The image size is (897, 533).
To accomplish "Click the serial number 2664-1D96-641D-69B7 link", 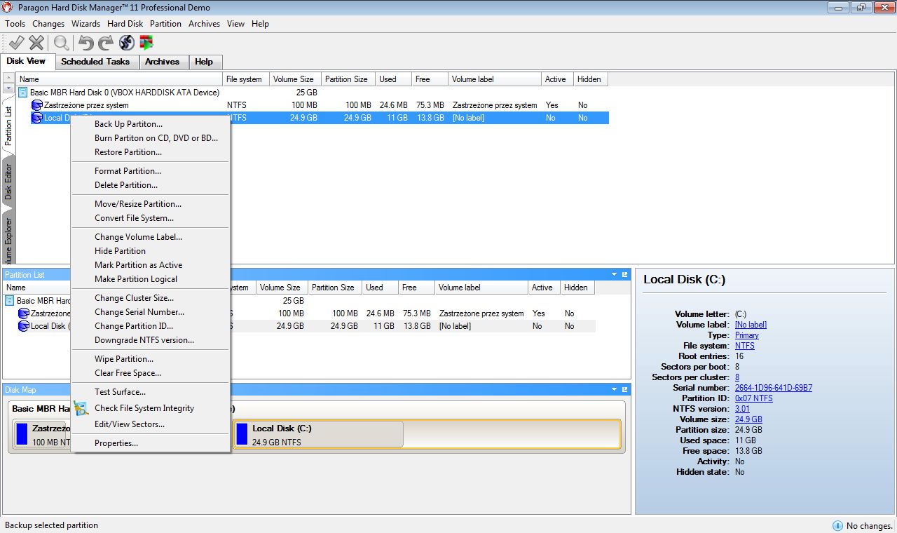I will click(x=773, y=388).
